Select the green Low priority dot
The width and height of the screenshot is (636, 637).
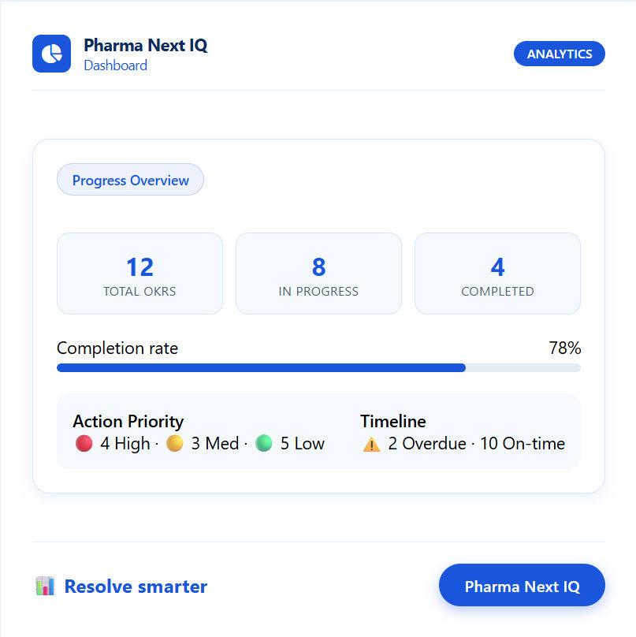pos(264,443)
